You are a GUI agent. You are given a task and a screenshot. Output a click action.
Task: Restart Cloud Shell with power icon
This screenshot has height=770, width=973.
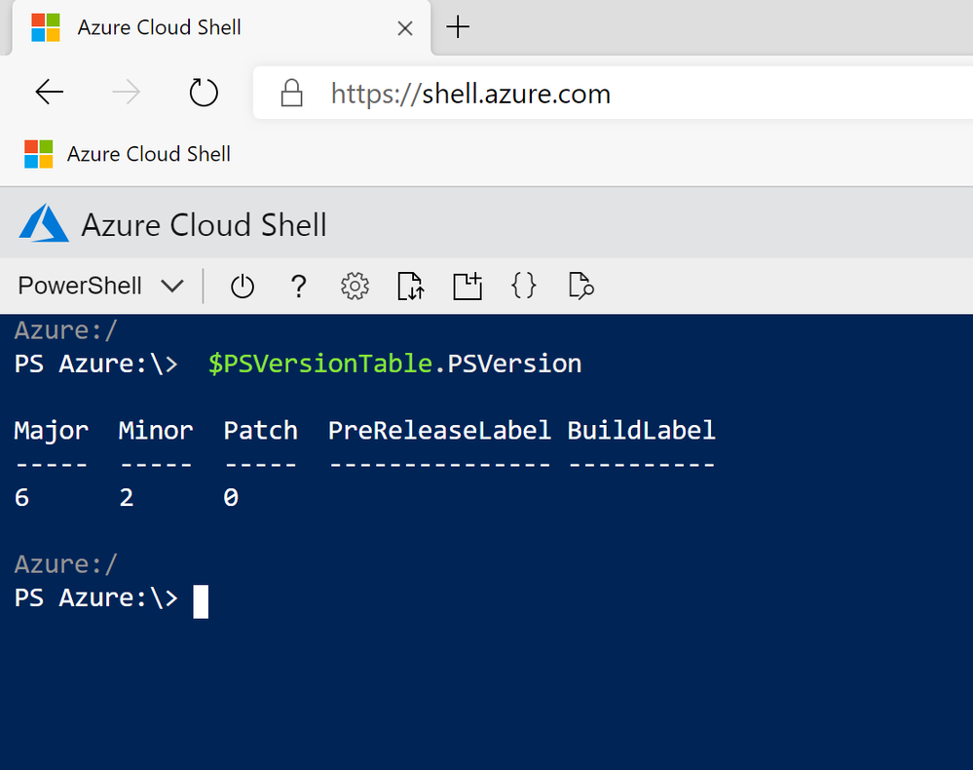click(x=242, y=287)
